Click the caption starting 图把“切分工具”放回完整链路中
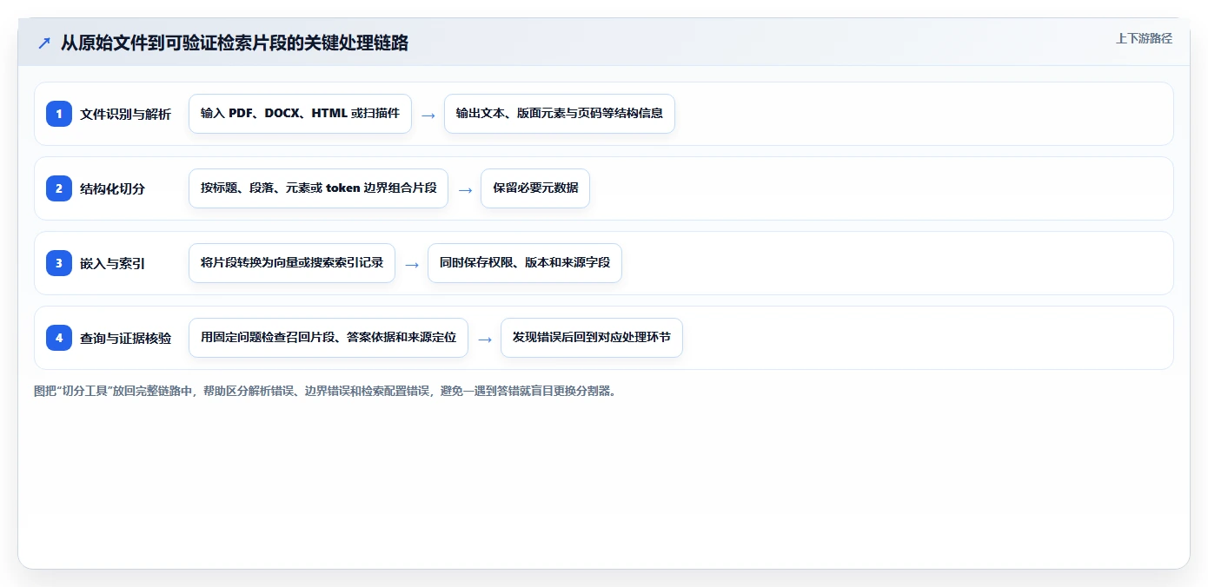The image size is (1208, 587). tap(325, 392)
